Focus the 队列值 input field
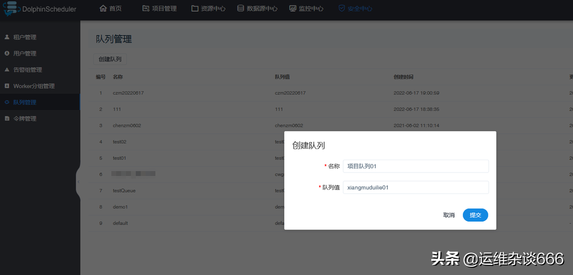 coord(415,187)
